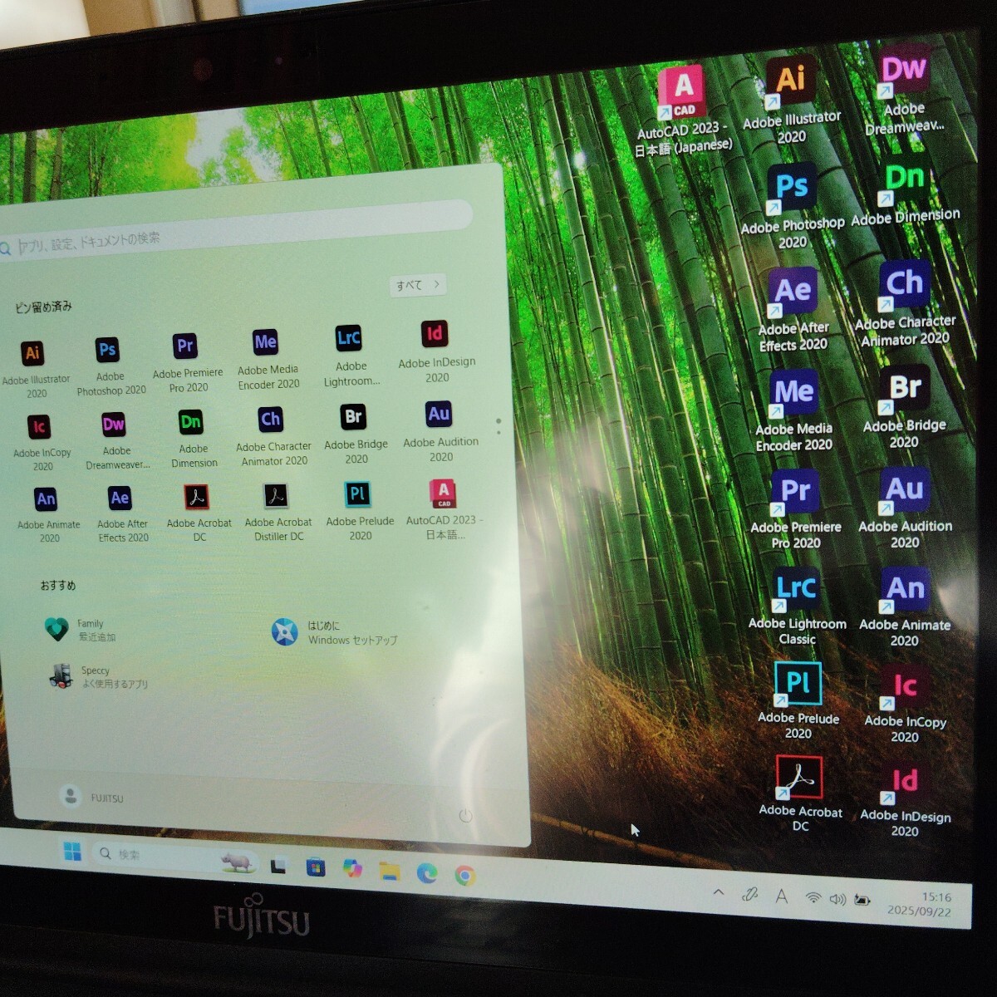The height and width of the screenshot is (997, 997).
Task: Select Adobe Illustrator 2020 desktop shortcut
Action: coord(791,100)
